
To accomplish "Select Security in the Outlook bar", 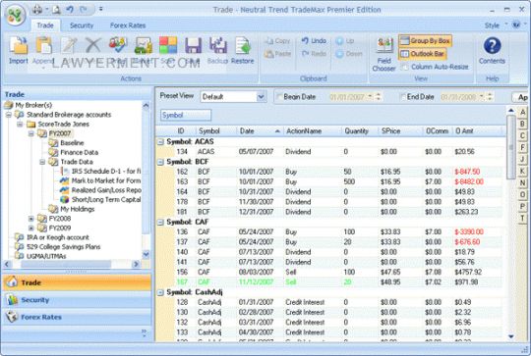I will point(77,300).
